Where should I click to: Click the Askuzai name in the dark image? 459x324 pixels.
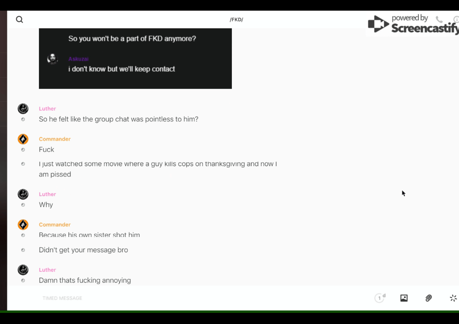coord(78,59)
